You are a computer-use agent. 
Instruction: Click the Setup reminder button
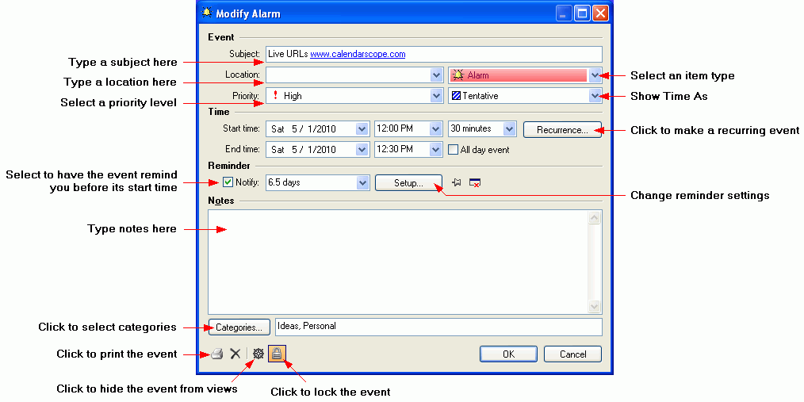[x=408, y=183]
